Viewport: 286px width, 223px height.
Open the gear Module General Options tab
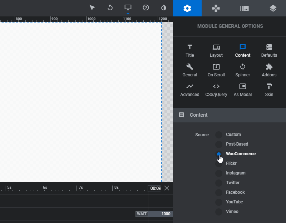tap(187, 8)
